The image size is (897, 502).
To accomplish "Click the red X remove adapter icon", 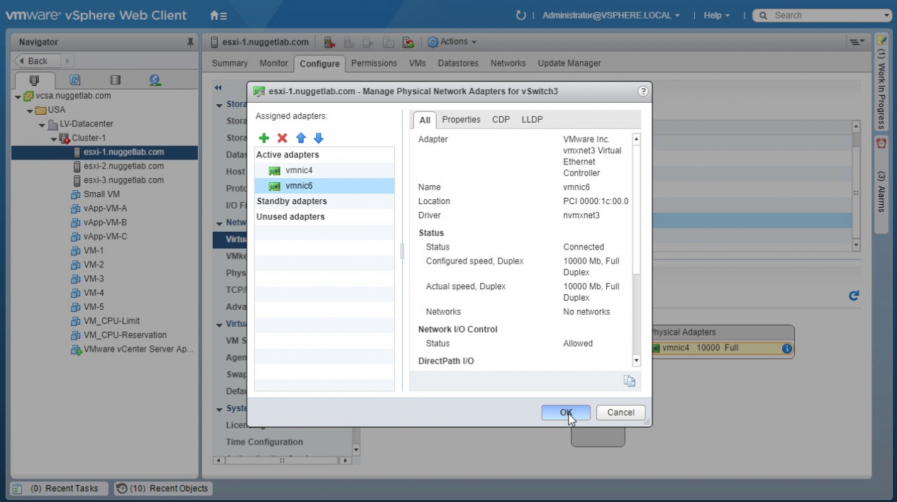I will click(282, 138).
